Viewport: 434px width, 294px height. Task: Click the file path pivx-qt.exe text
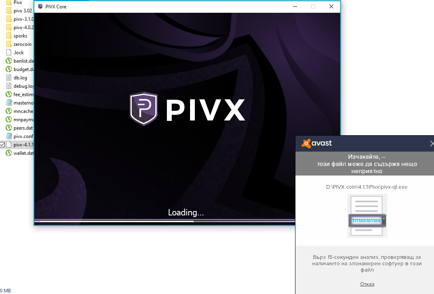pos(367,187)
